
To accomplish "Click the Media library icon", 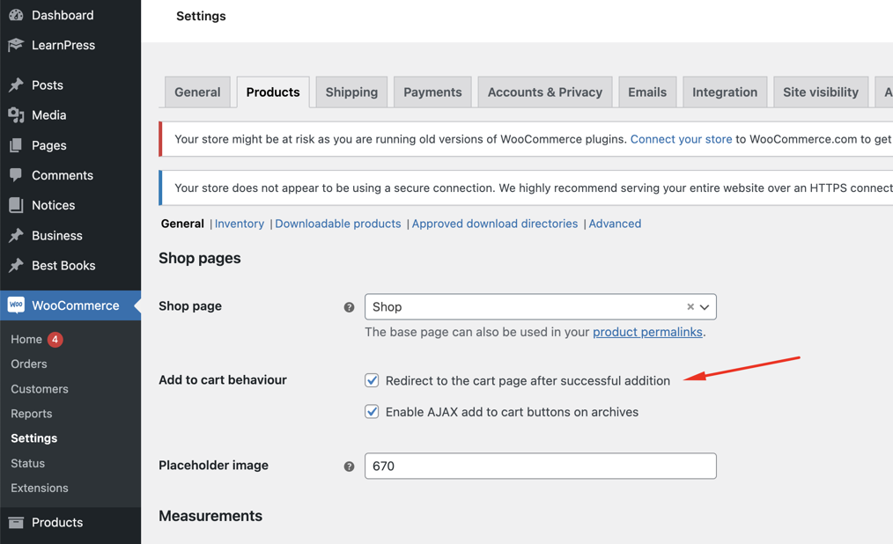I will coord(16,115).
